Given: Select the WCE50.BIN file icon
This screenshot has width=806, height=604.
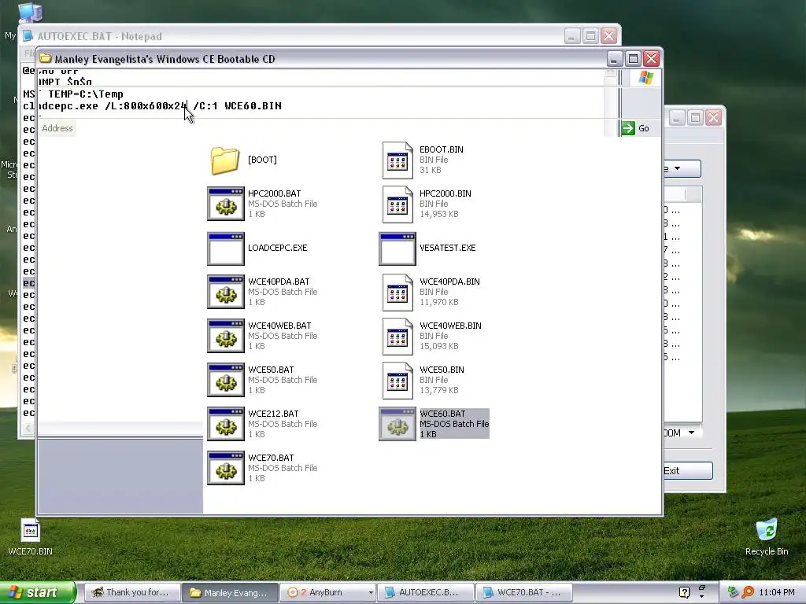Looking at the screenshot, I should [397, 381].
